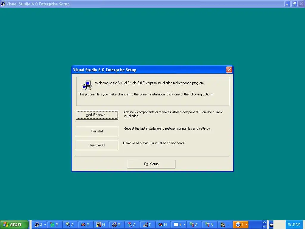Image resolution: width=305 pixels, height=229 pixels.
Task: Click the 'Welcome to the Visual Studio 6.0' text
Action: pyautogui.click(x=118, y=83)
